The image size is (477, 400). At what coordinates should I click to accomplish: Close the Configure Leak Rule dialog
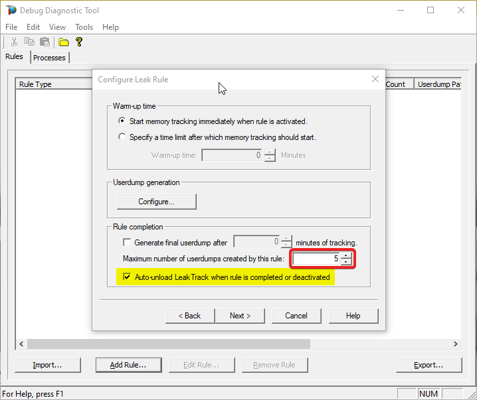[x=375, y=80]
